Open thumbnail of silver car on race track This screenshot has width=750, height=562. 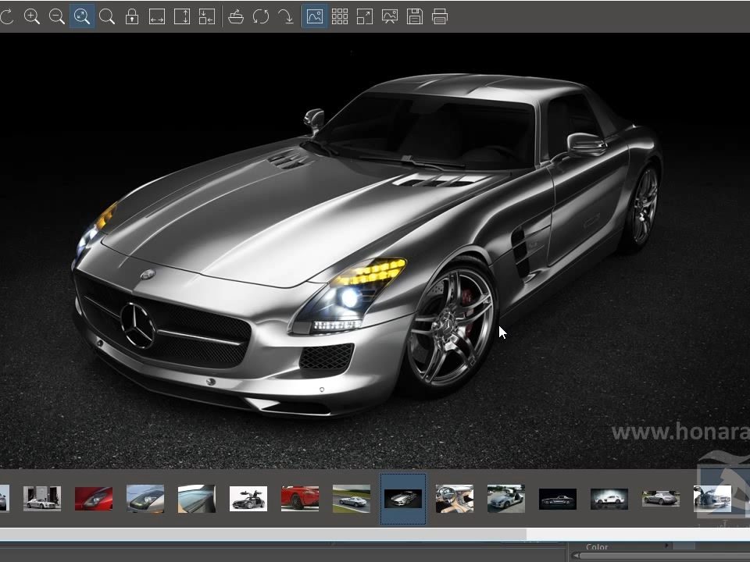352,499
